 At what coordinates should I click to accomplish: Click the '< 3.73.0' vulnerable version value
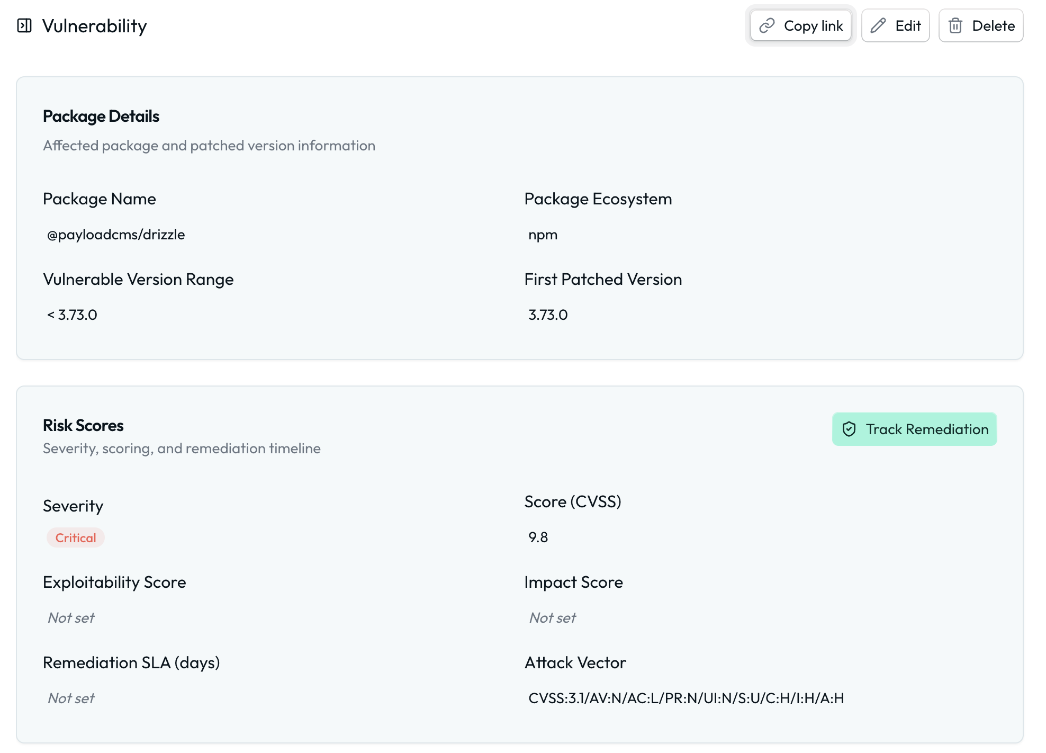click(72, 315)
